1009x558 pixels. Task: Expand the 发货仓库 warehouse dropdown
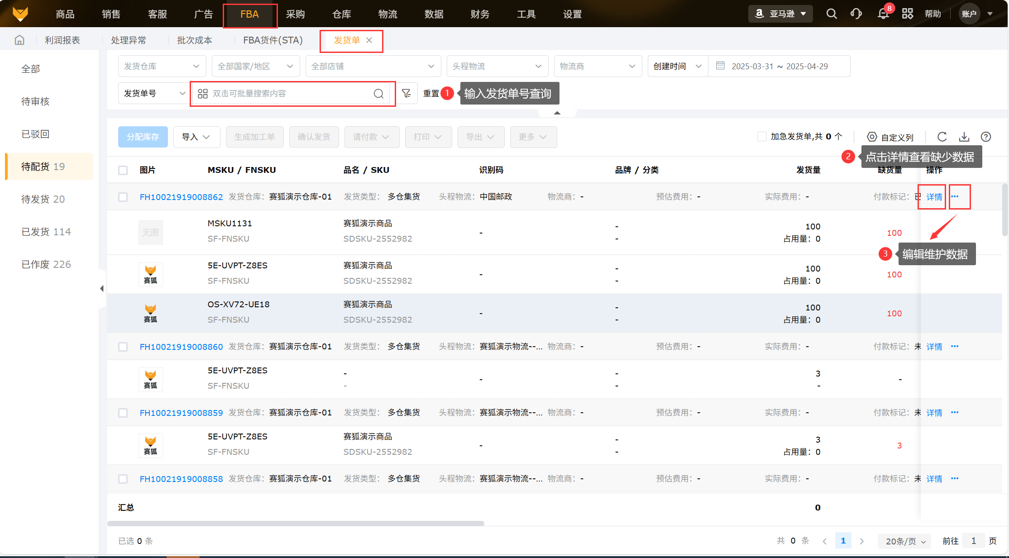click(162, 66)
